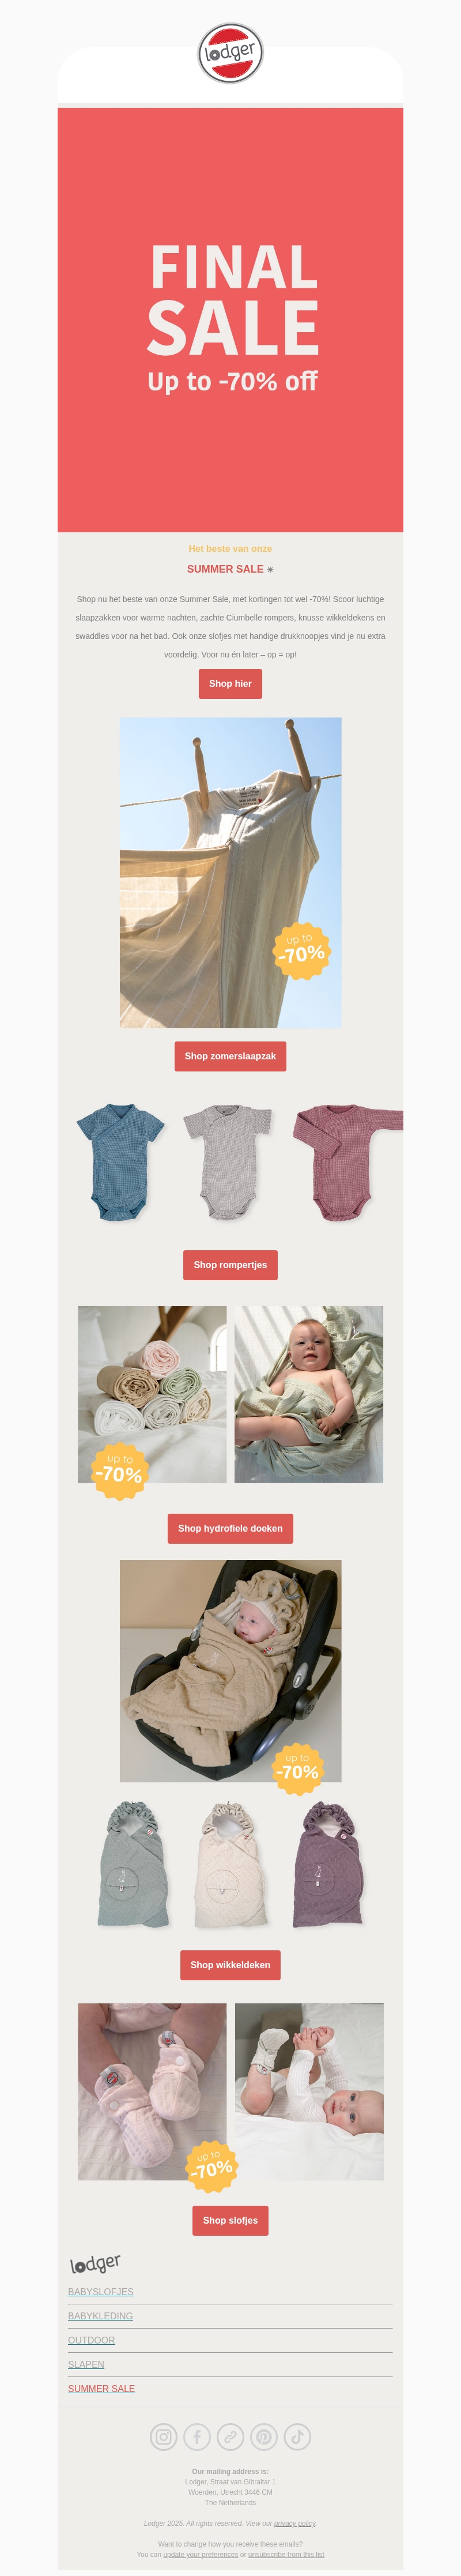This screenshot has height=2576, width=461.
Task: Open the BABYKLEDING footer link
Action: (x=100, y=2315)
